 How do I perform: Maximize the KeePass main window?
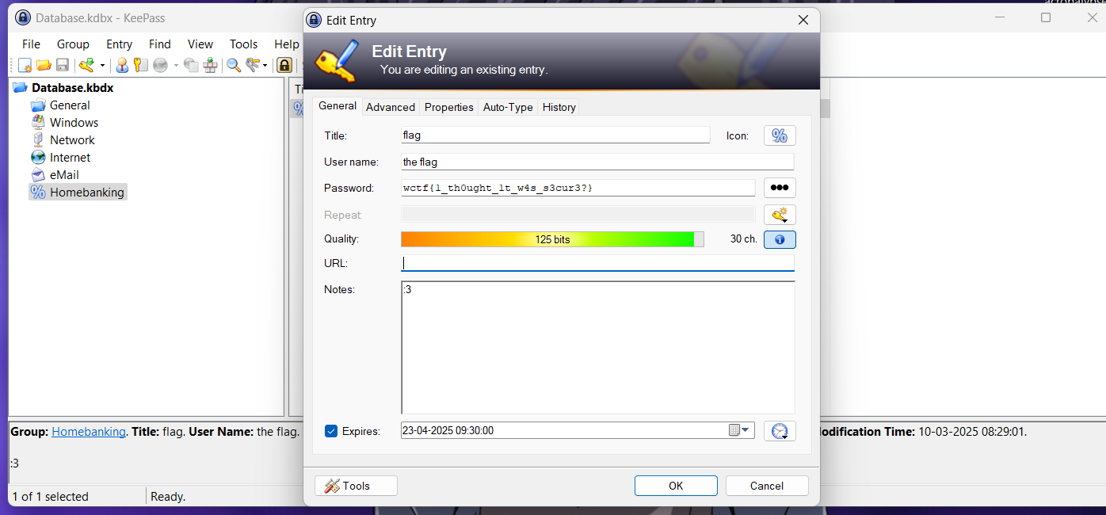point(1046,17)
